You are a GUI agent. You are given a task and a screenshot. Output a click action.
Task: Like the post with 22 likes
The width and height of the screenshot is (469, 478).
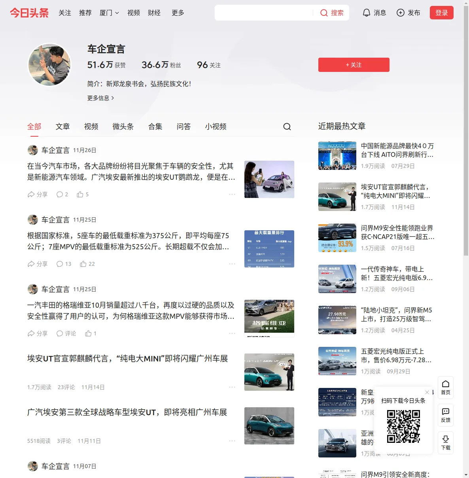pyautogui.click(x=87, y=264)
